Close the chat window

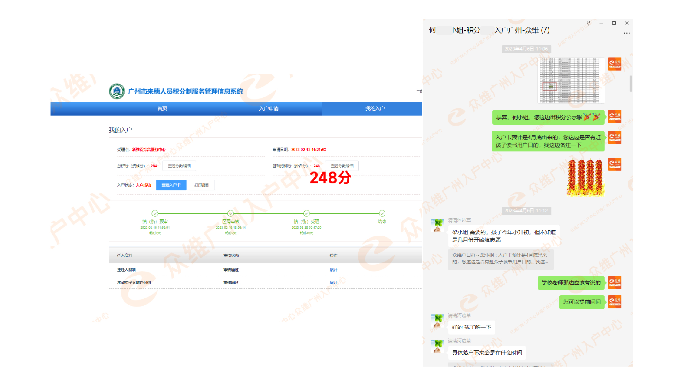pos(627,23)
